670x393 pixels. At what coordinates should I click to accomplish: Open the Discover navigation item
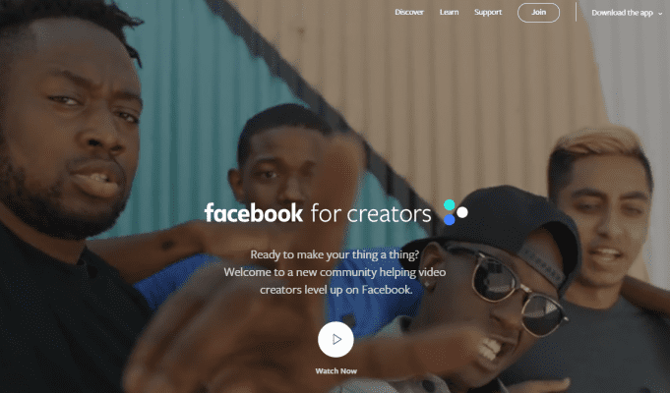coord(409,13)
